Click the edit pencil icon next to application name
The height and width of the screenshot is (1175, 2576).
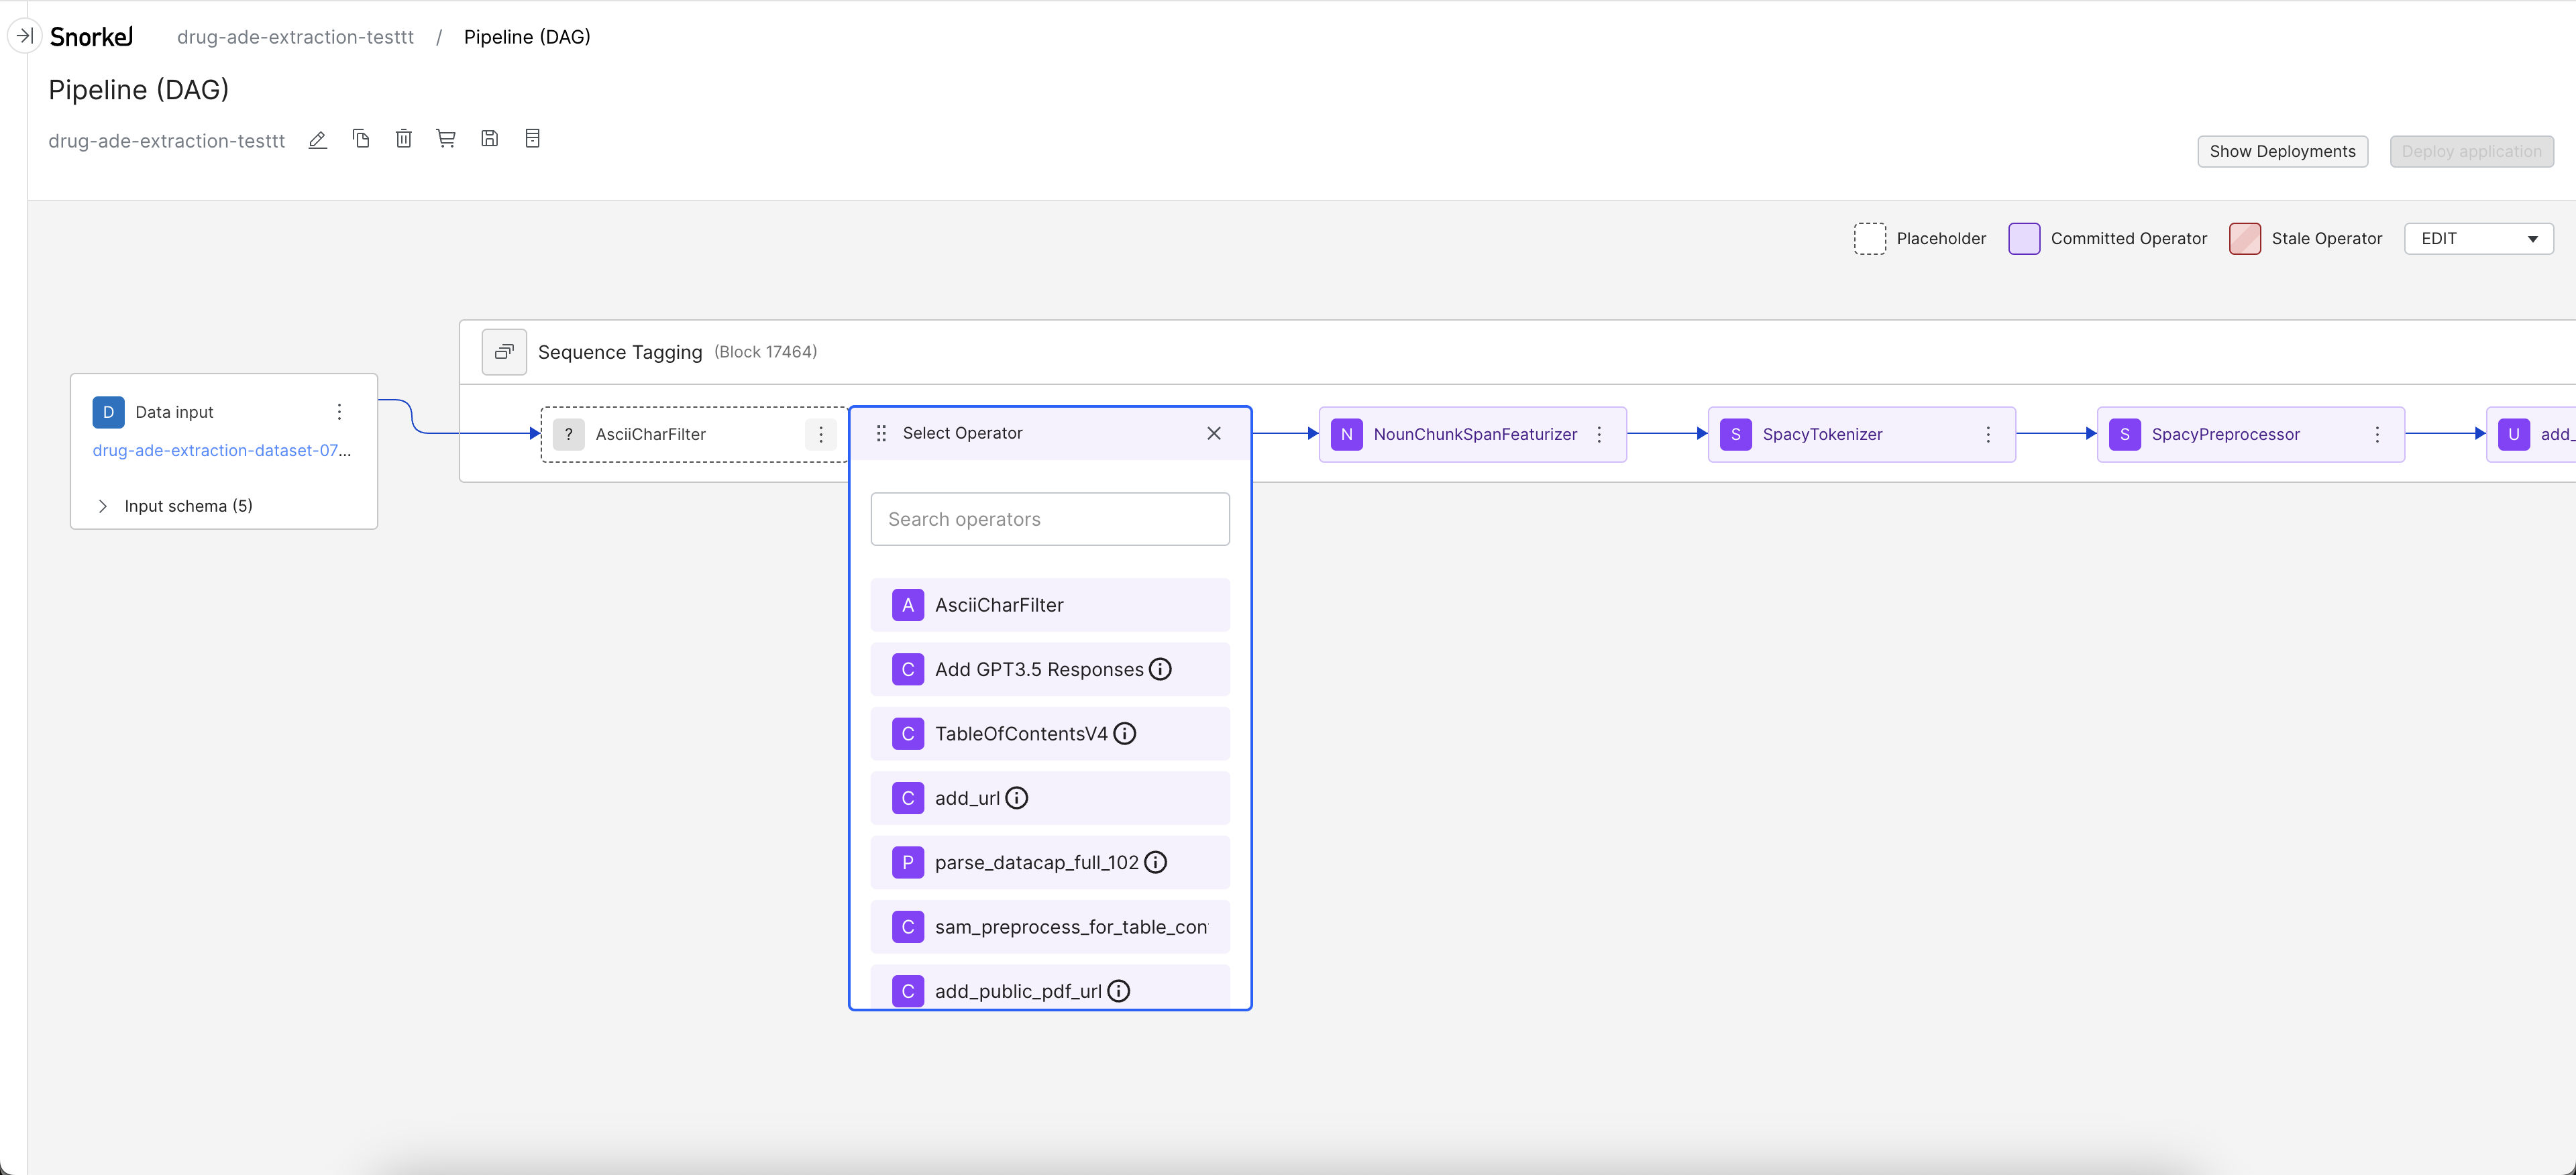point(318,140)
